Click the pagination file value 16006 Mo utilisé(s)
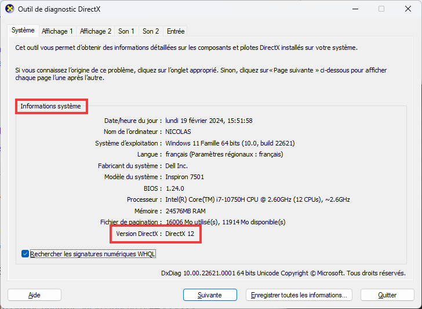Viewport: 422px width, 309px height. click(x=225, y=222)
